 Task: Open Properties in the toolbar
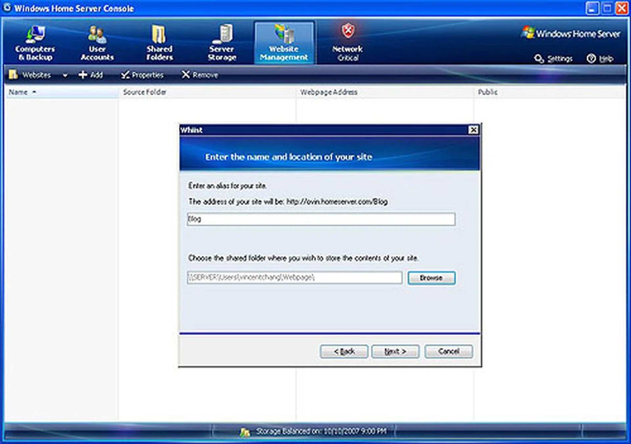142,75
